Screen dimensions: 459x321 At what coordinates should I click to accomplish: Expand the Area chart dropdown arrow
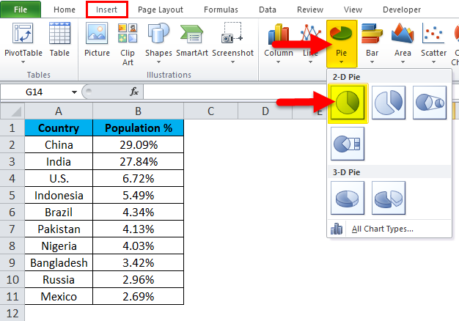403,62
